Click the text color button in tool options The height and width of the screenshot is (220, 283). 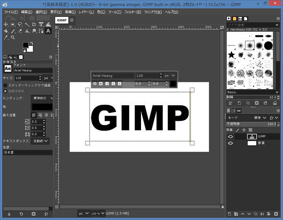click(x=42, y=107)
